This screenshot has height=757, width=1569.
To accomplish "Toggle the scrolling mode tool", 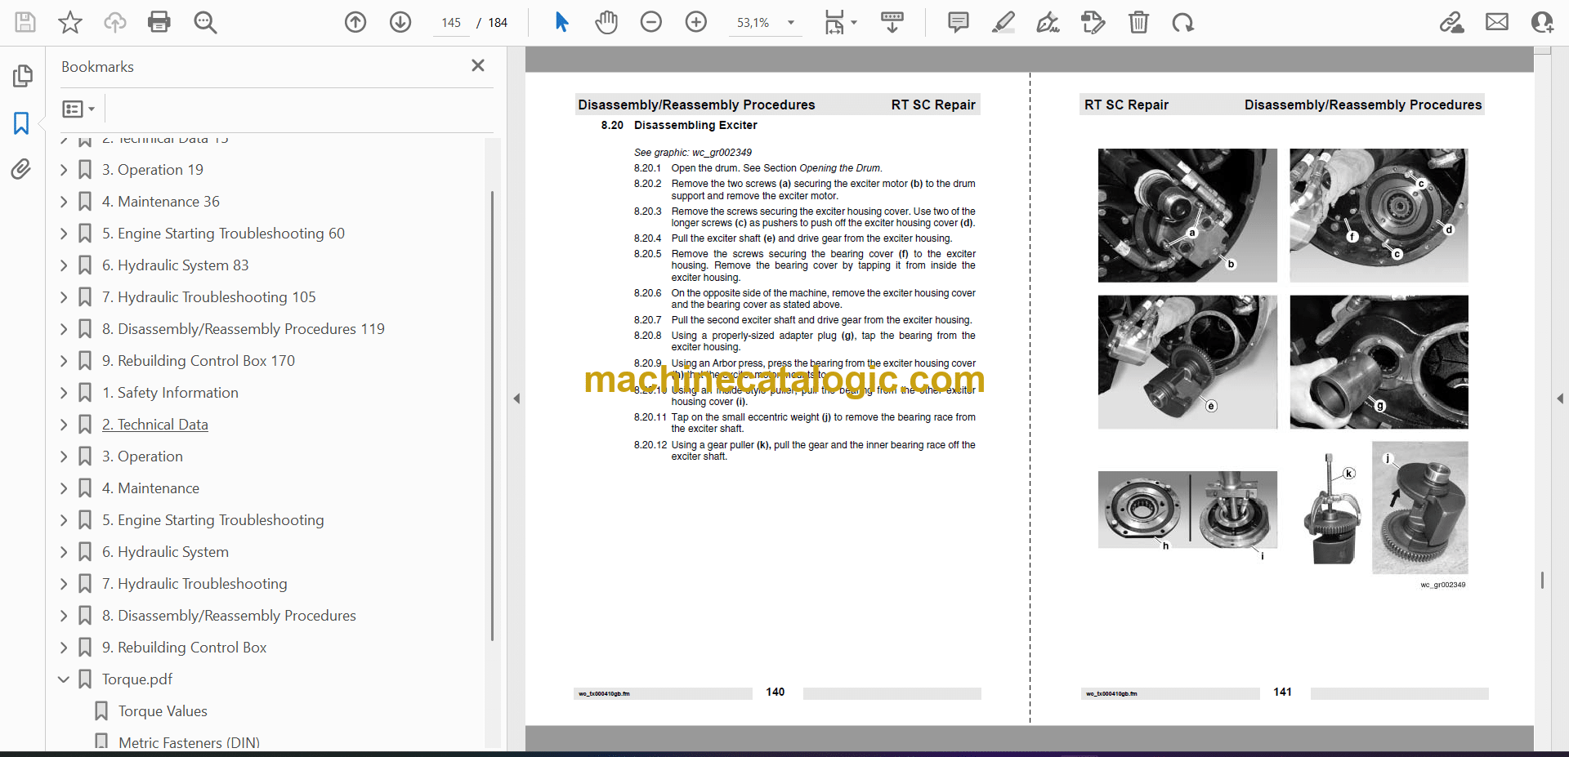I will 892,22.
